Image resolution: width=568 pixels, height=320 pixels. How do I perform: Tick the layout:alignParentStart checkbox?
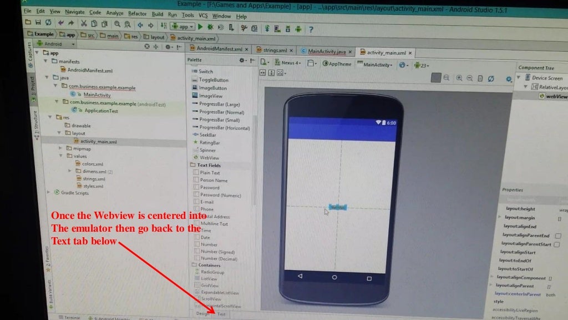pyautogui.click(x=557, y=244)
